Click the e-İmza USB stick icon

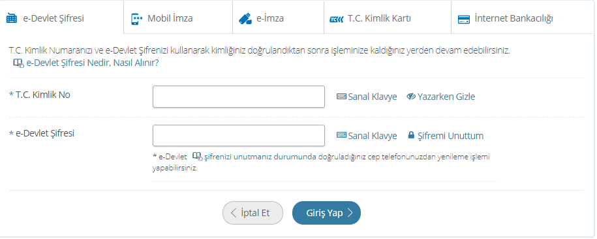[x=245, y=19]
